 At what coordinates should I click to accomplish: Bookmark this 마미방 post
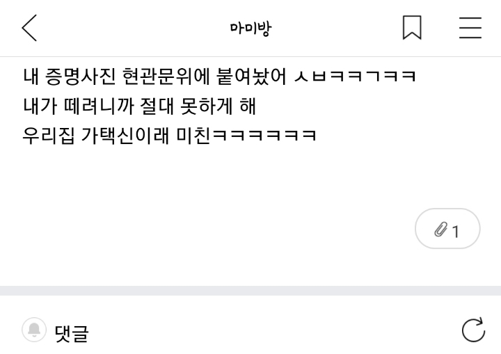click(x=412, y=28)
